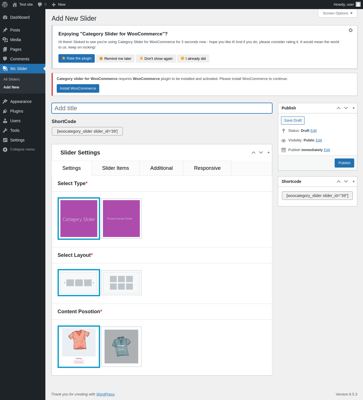
Task: Select sidebar Shortcode box text field
Action: (x=317, y=196)
